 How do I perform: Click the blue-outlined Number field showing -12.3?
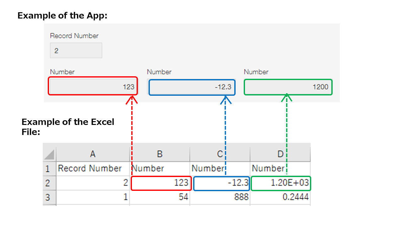pyautogui.click(x=192, y=87)
